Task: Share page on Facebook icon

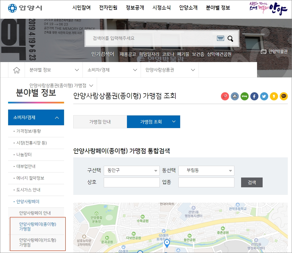Action: click(254, 96)
